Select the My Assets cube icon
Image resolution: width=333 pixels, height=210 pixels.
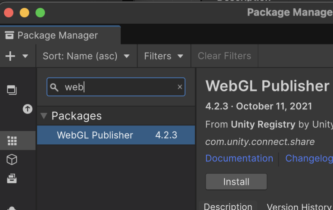click(12, 160)
